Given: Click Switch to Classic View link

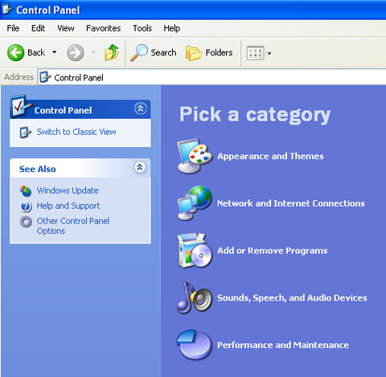Looking at the screenshot, I should coord(76,132).
